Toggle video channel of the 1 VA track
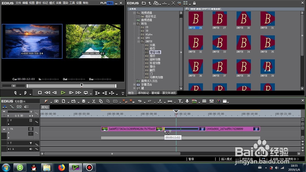The width and height of the screenshot is (306, 172). tap(31, 129)
